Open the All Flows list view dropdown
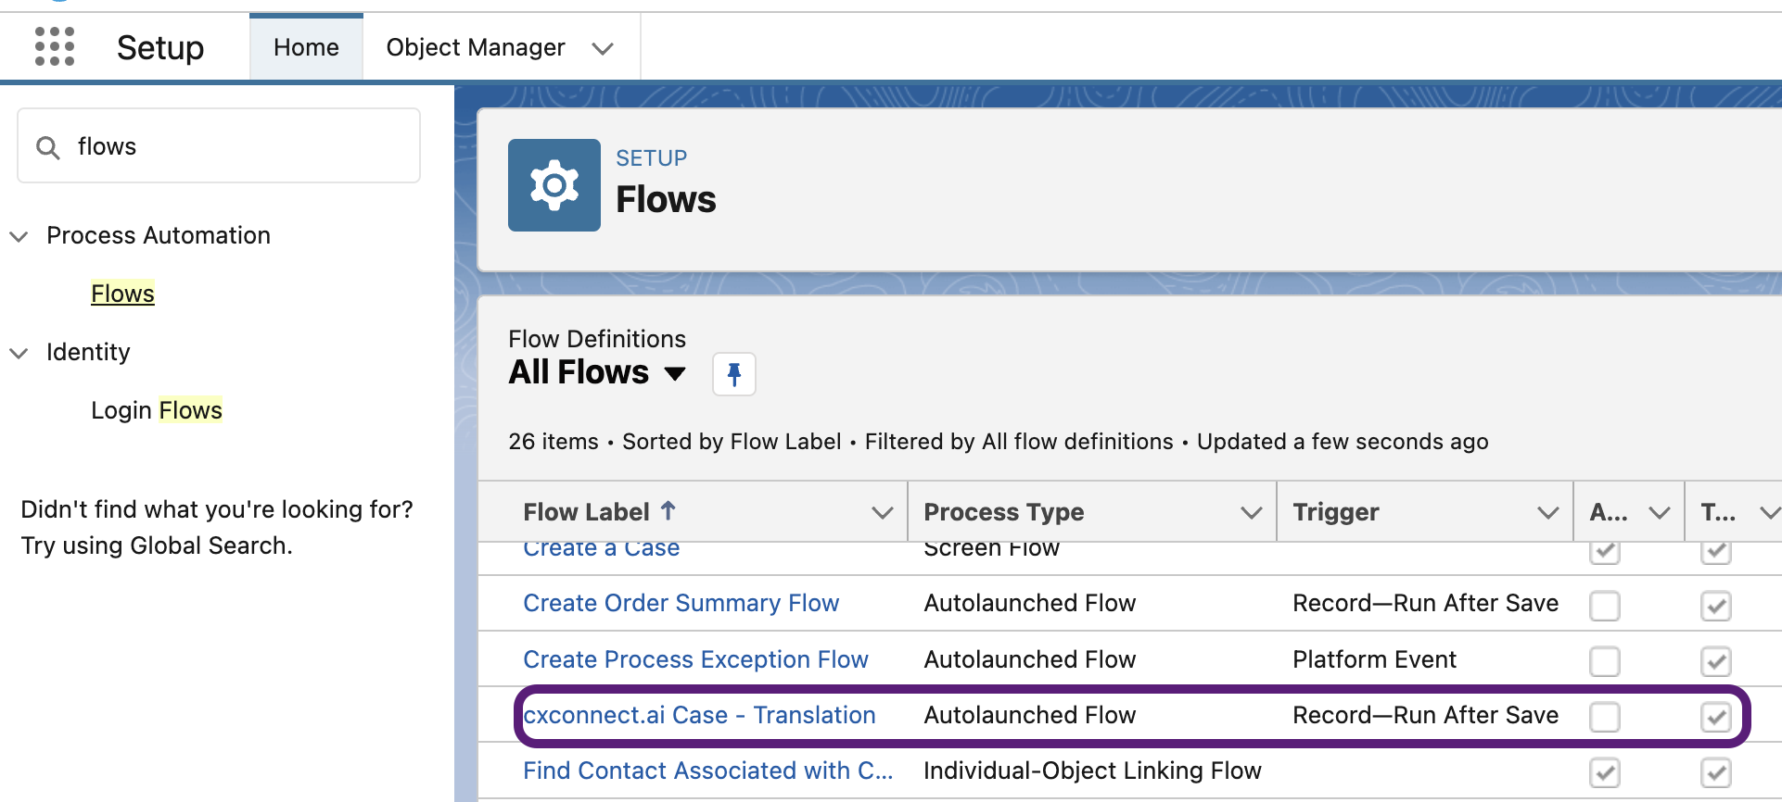The image size is (1782, 802). pos(675,373)
